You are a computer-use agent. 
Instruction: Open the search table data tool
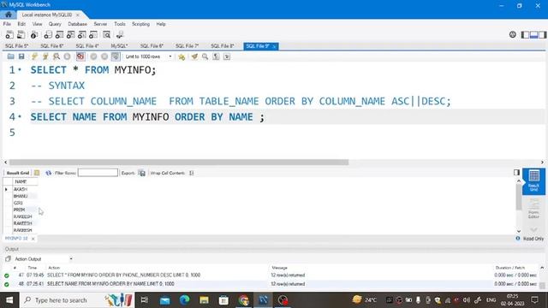pos(107,34)
